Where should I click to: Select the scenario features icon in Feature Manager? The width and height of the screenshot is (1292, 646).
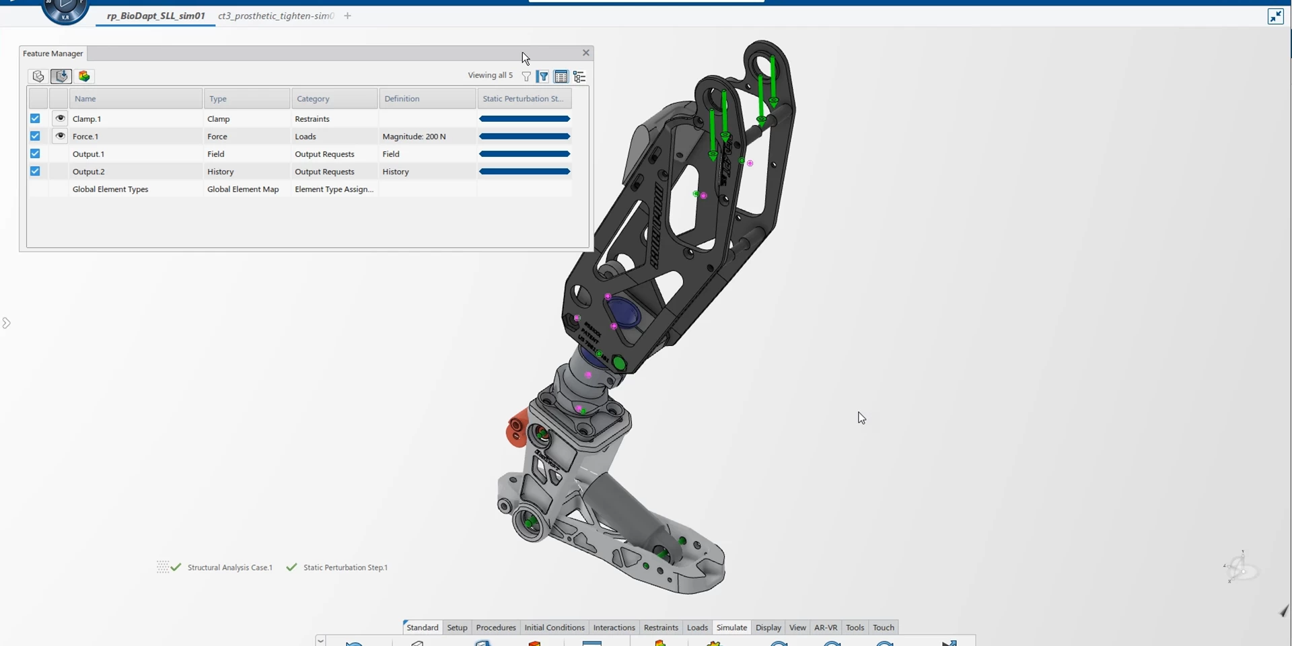pyautogui.click(x=61, y=76)
